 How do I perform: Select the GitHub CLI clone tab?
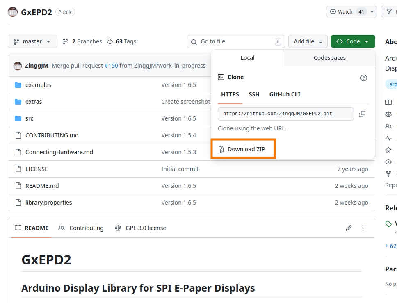point(285,94)
